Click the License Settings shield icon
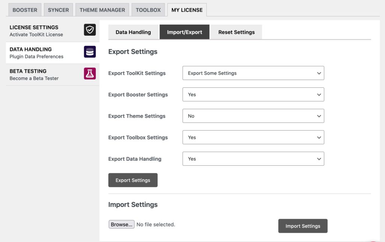This screenshot has width=385, height=242. tap(90, 30)
